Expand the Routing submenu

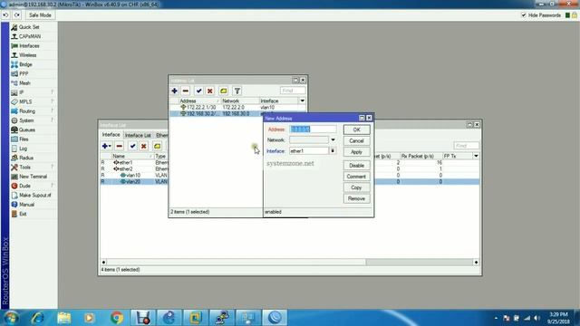coord(27,110)
